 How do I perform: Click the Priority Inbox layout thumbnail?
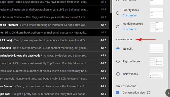(157, 13)
